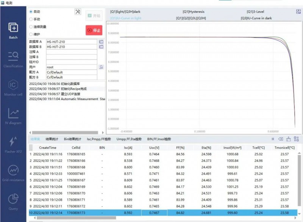Viewport: 303px width, 222px height.
Task: Open the Batch panel in sidebar
Action: tap(13, 30)
